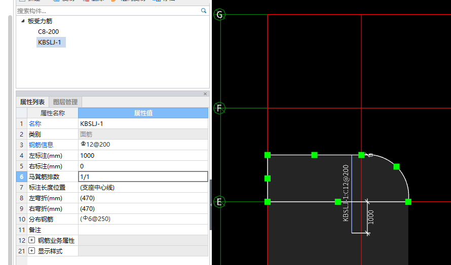Click axis bubble G
The height and width of the screenshot is (265, 451).
(x=219, y=15)
